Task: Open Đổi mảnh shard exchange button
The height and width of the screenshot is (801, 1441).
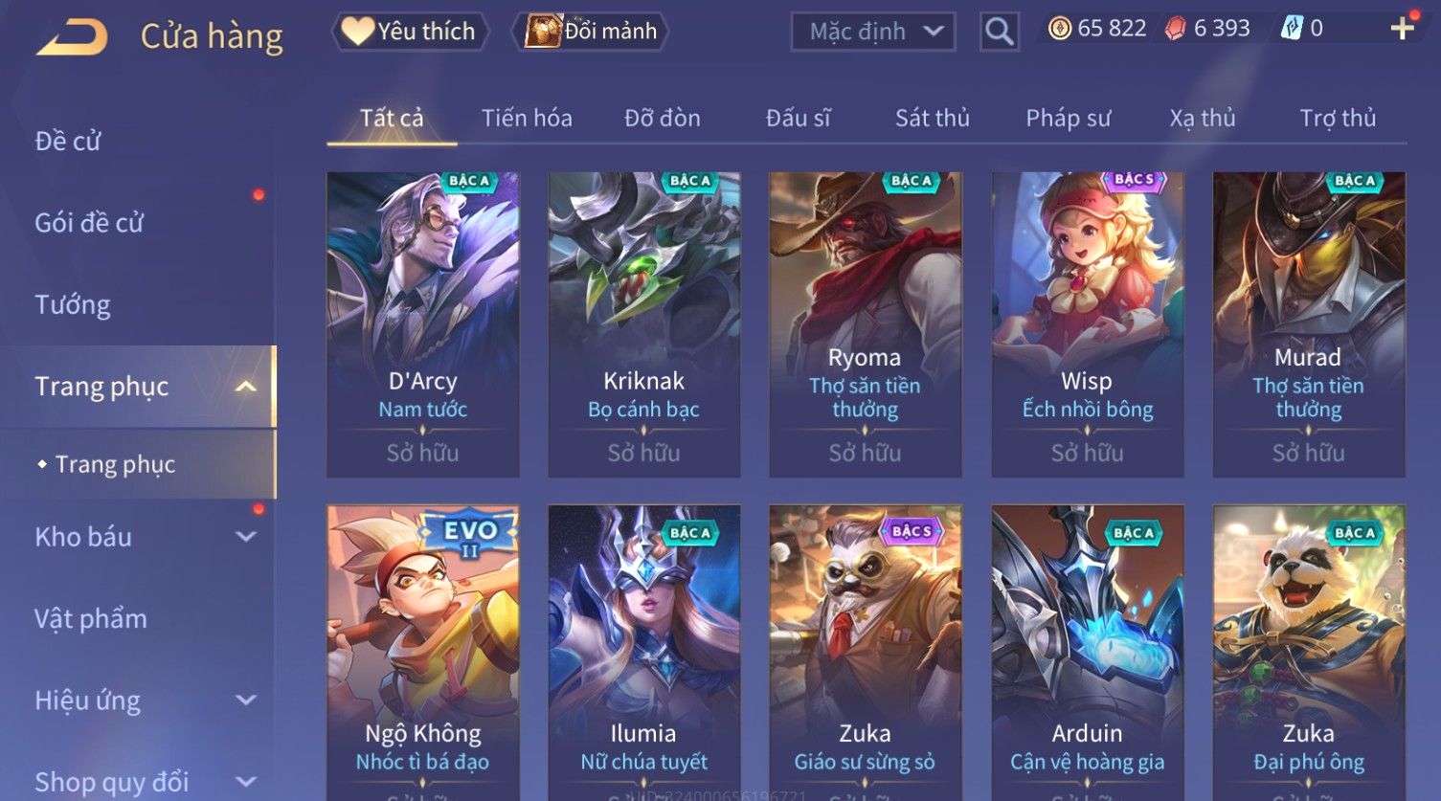Action: (590, 32)
